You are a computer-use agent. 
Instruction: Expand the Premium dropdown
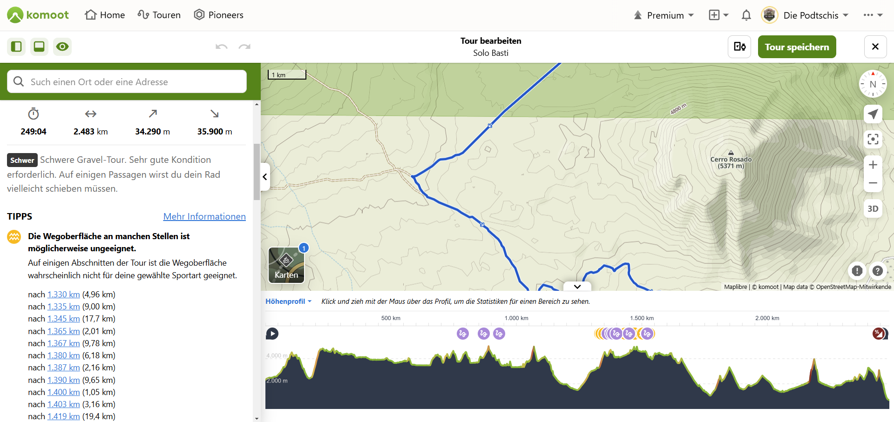click(x=664, y=15)
